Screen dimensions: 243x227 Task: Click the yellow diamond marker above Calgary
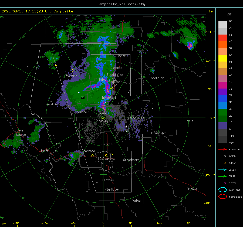pyautogui.click(x=107, y=155)
